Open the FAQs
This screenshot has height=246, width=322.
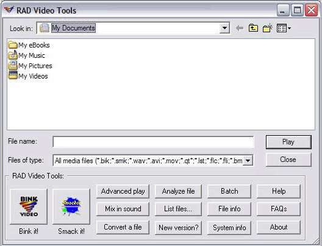point(279,209)
